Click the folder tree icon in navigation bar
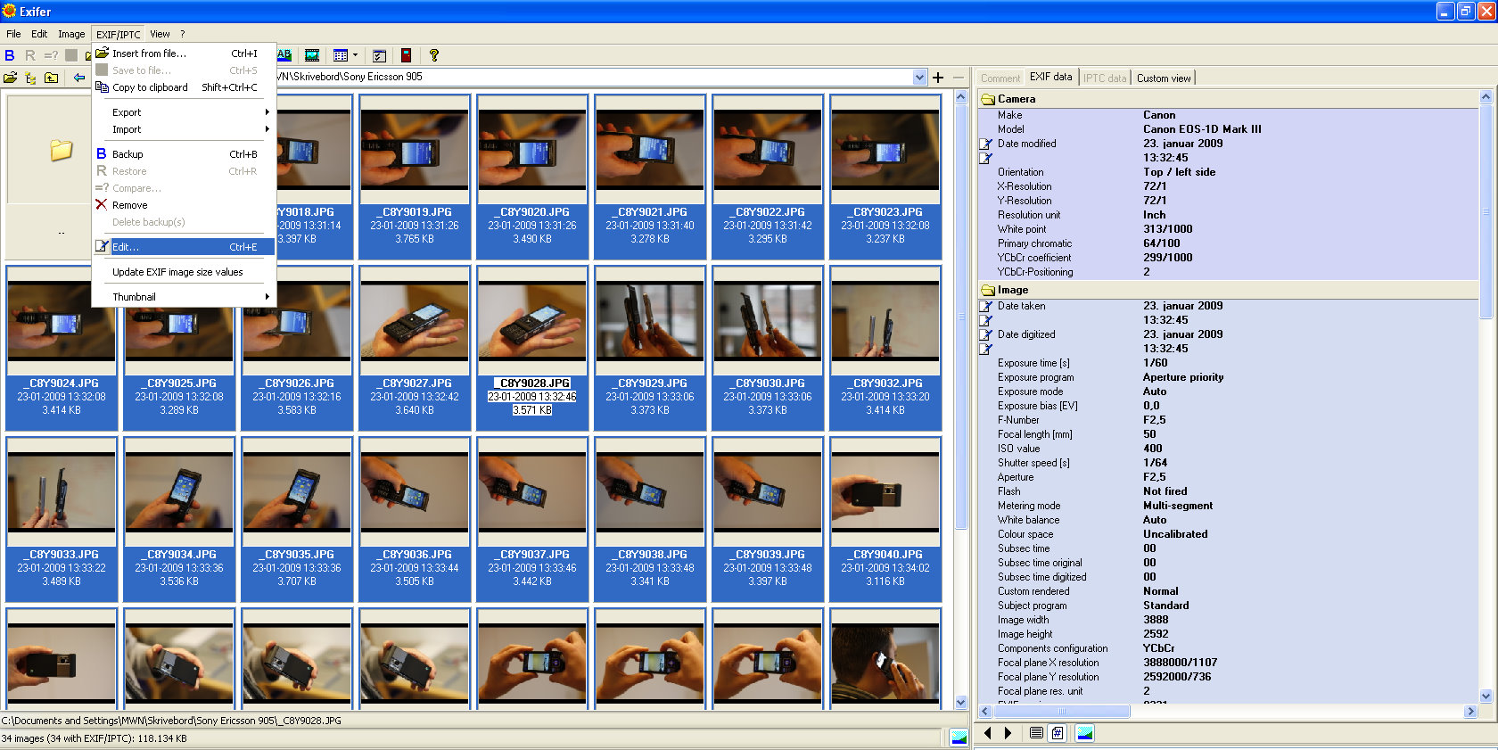The height and width of the screenshot is (750, 1498). (30, 78)
